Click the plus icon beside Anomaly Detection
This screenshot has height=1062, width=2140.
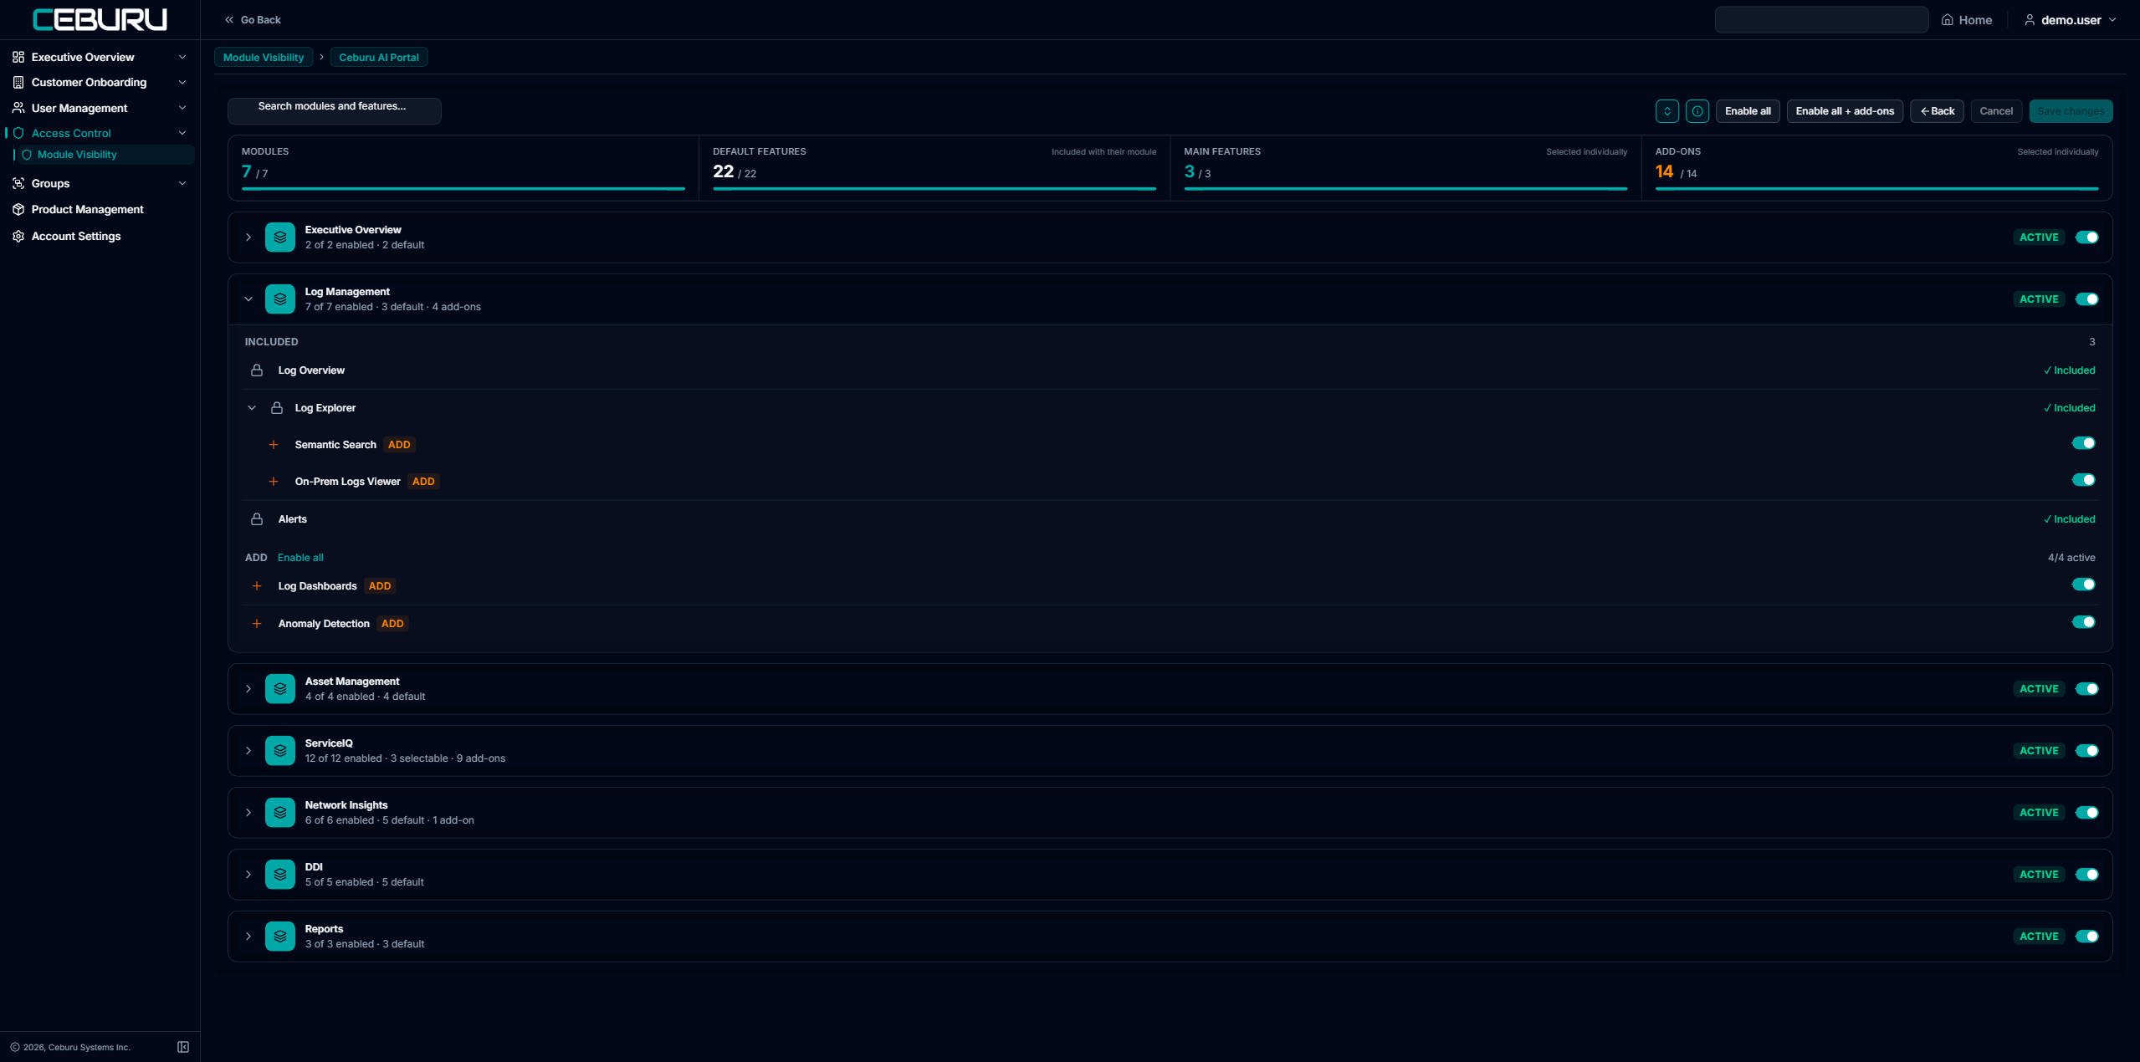pos(257,624)
